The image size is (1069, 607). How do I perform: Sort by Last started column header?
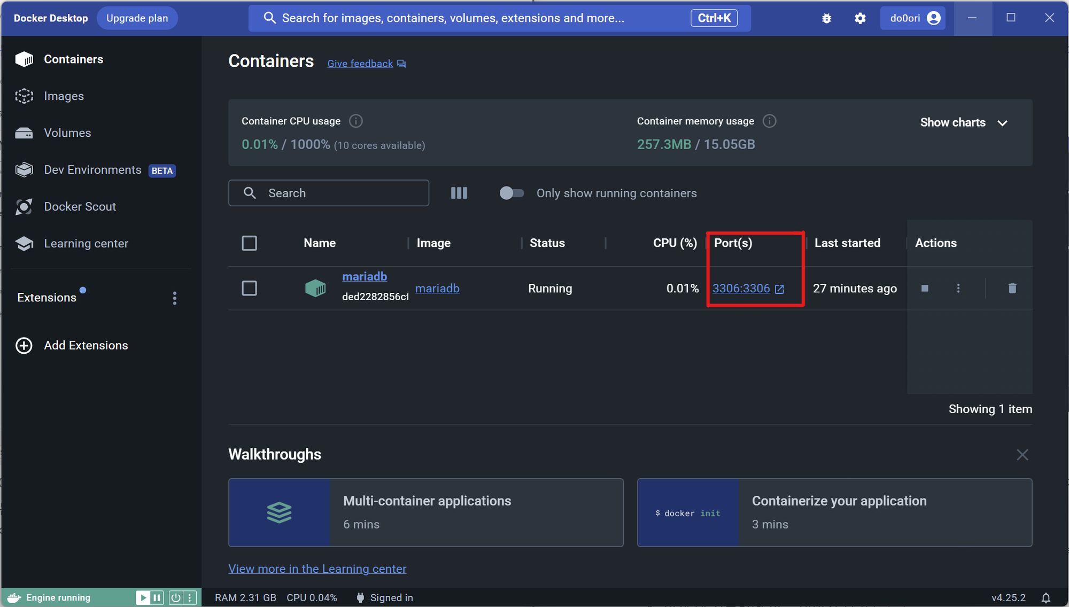(847, 243)
